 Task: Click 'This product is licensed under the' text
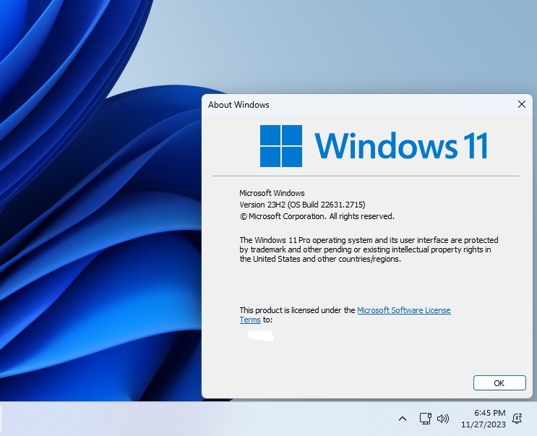point(297,310)
